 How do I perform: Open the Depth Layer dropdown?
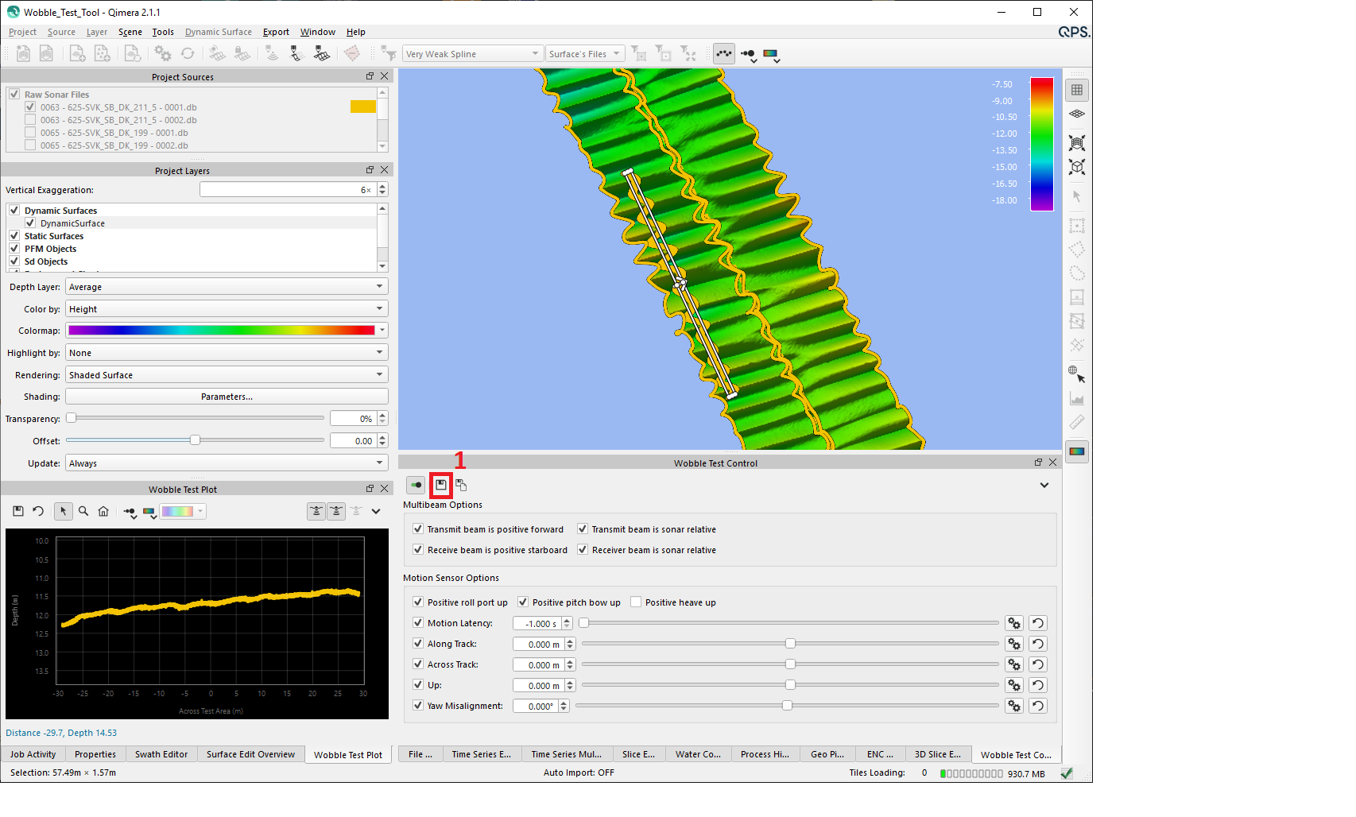227,286
